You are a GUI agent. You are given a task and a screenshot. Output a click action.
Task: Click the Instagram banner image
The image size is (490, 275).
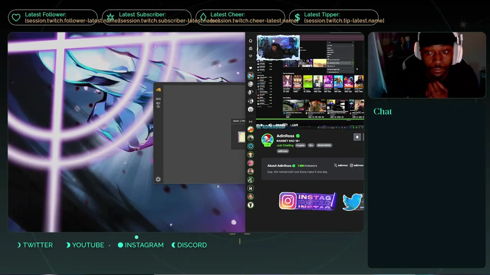click(x=308, y=201)
